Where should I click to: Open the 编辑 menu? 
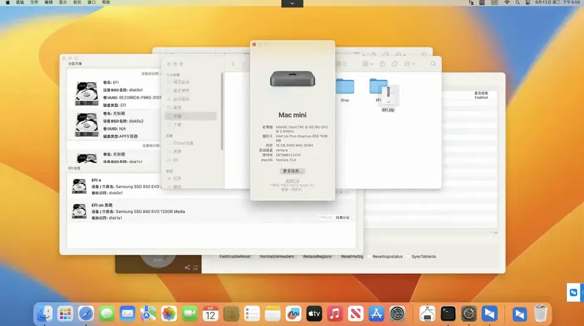coord(49,2)
